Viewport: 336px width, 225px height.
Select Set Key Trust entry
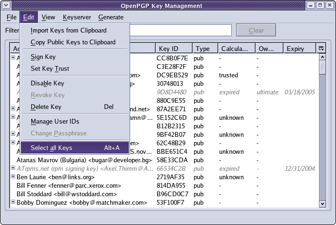[75, 68]
